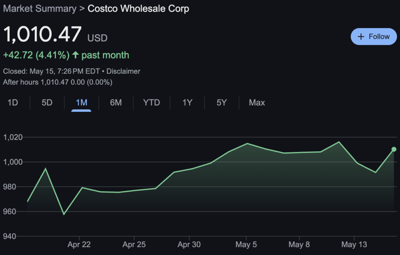The width and height of the screenshot is (400, 255).
Task: Click the 960 price axis label
Action: (9, 211)
